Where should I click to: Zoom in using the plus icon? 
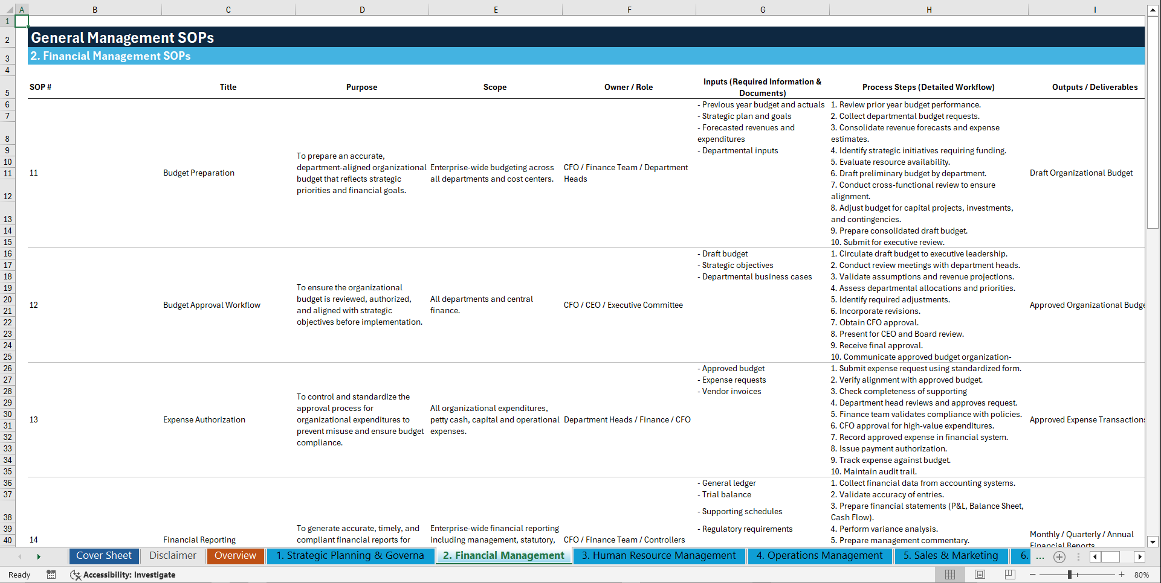[1121, 575]
